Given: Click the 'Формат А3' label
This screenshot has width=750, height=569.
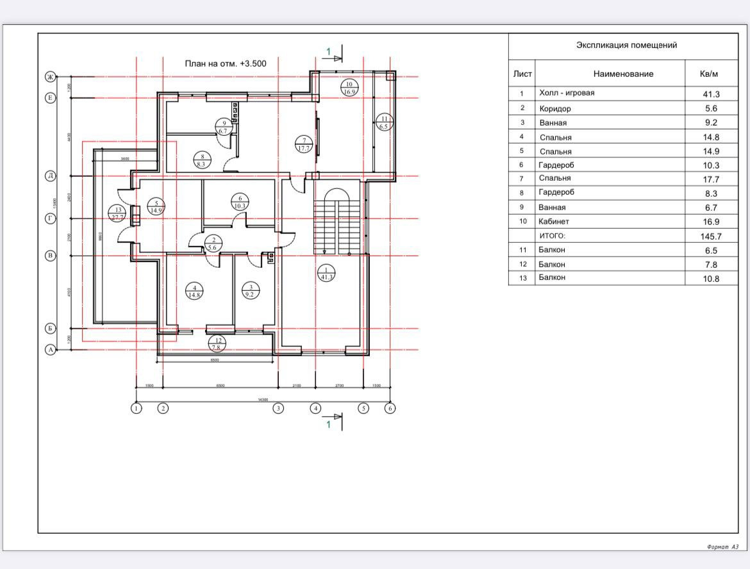Looking at the screenshot, I should 723,547.
